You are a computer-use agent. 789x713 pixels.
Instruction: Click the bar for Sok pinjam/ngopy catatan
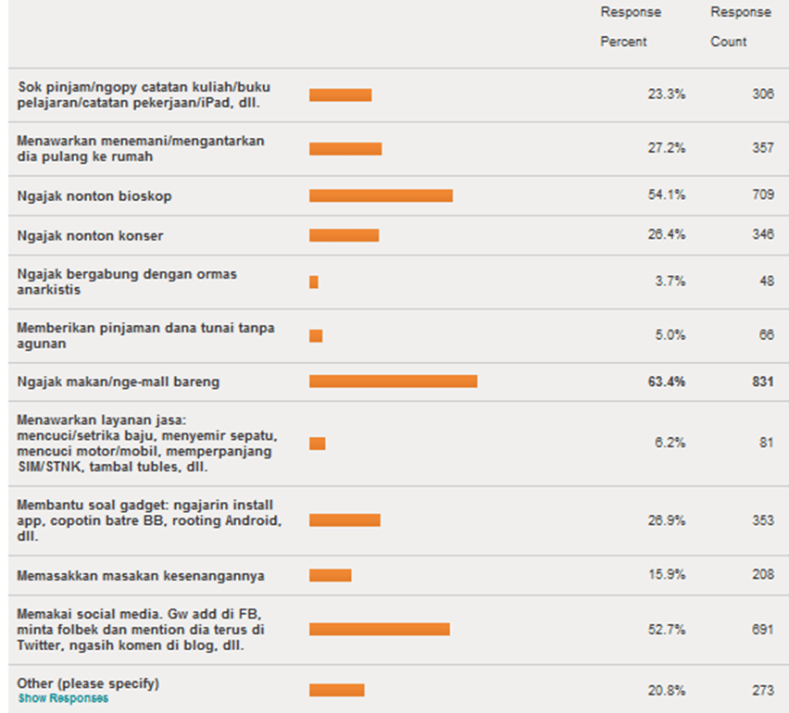340,94
